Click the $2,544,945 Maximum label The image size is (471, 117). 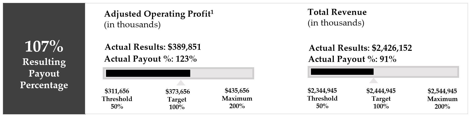[x=442, y=99]
